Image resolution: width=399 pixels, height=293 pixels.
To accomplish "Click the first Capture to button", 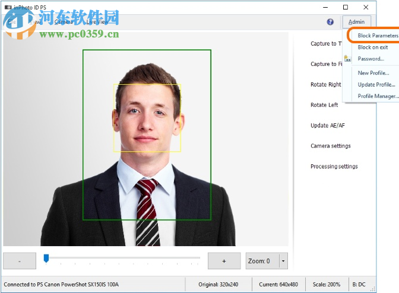I will pyautogui.click(x=326, y=44).
